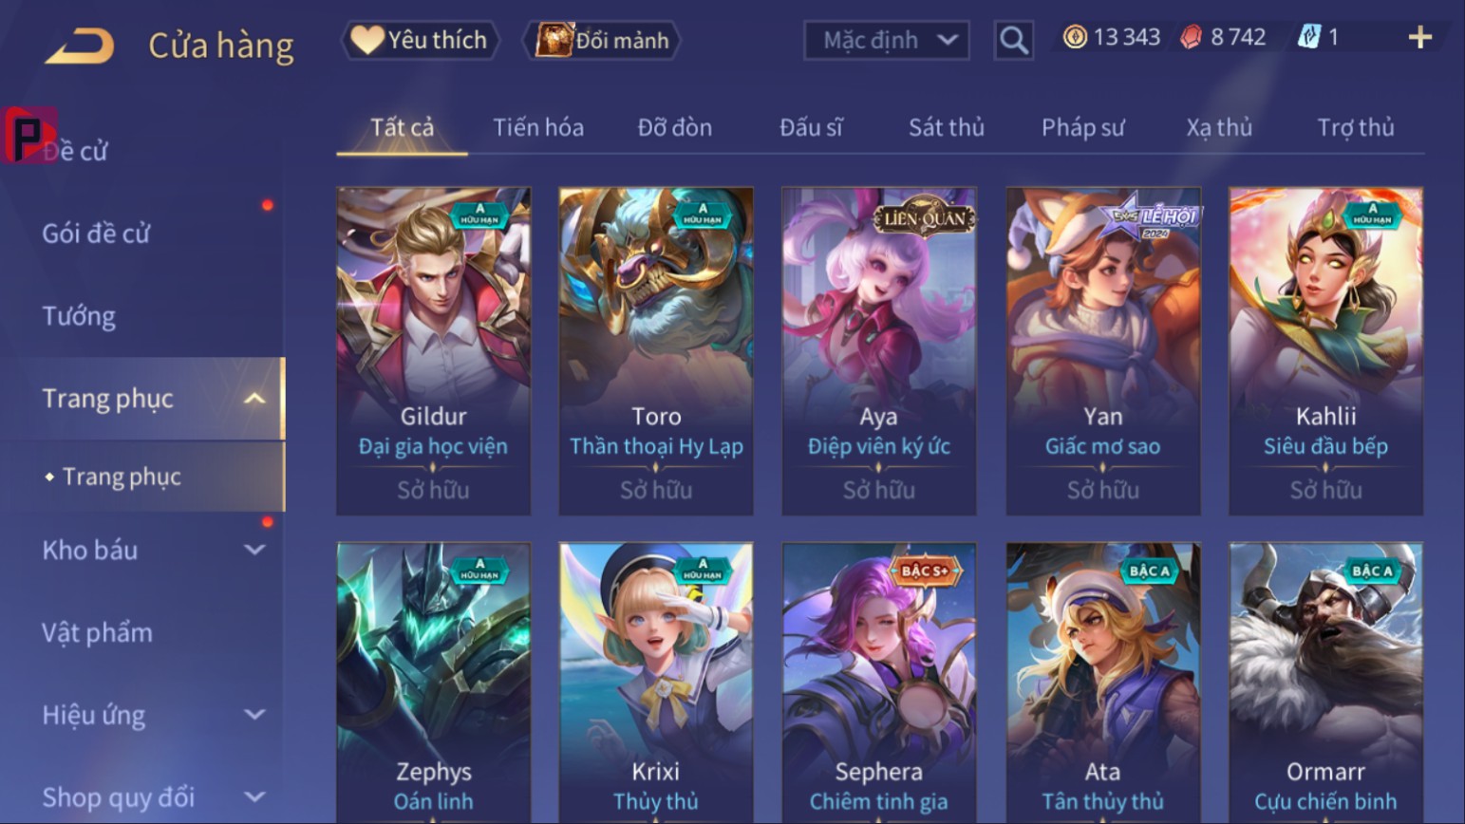Click the plus icon to add currency
1465x824 pixels.
pos(1419,37)
